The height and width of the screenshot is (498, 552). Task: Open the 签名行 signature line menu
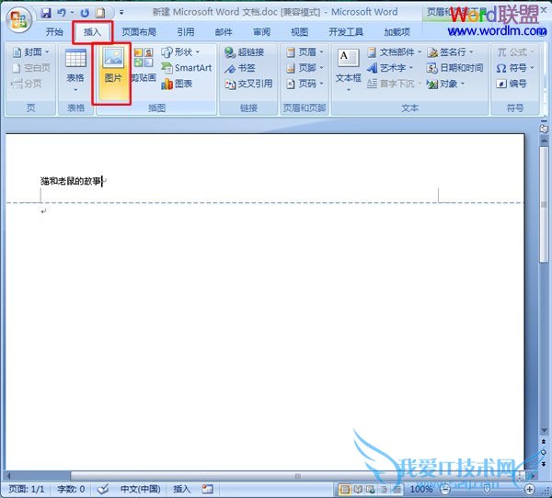(450, 52)
